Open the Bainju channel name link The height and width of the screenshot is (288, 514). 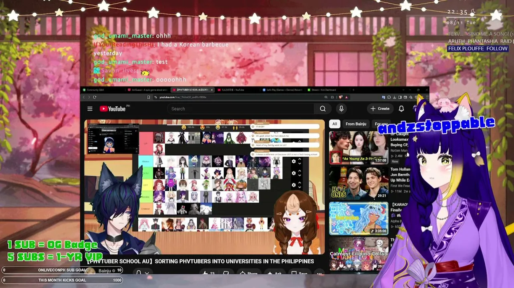pos(105,271)
